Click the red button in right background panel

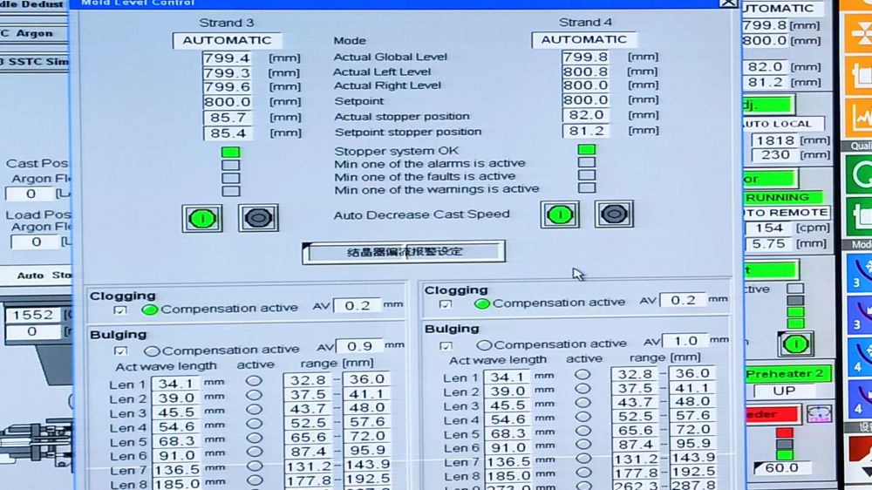[x=772, y=414]
